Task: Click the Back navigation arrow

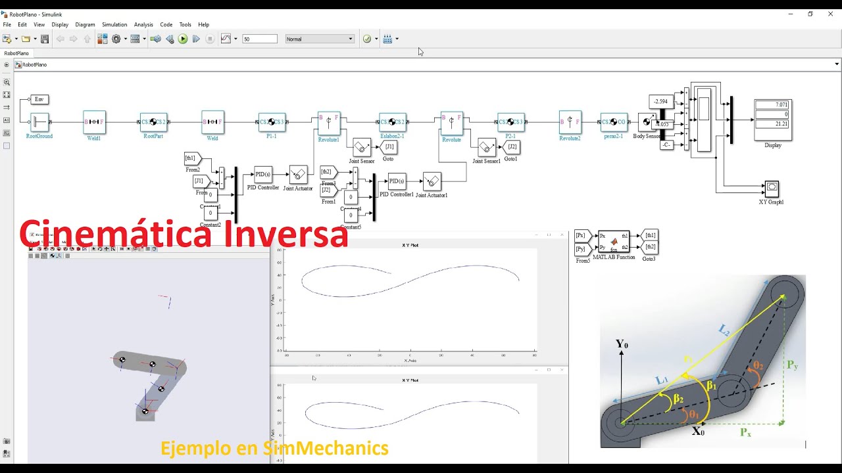Action: [x=61, y=39]
